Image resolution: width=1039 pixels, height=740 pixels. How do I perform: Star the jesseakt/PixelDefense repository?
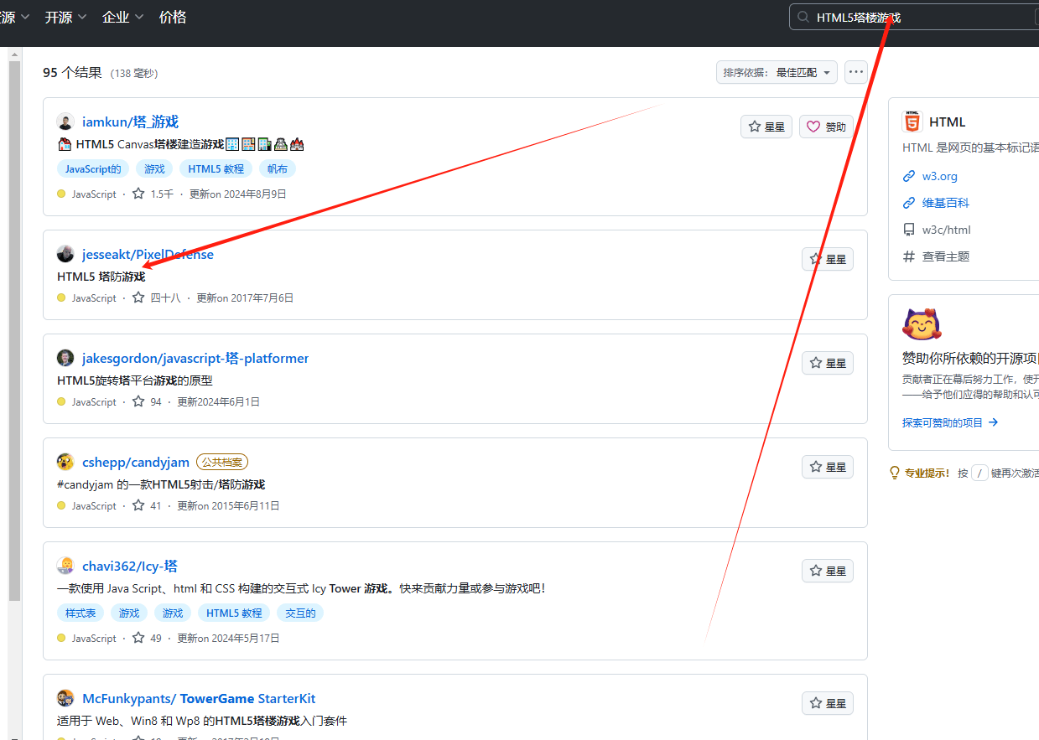(x=828, y=259)
